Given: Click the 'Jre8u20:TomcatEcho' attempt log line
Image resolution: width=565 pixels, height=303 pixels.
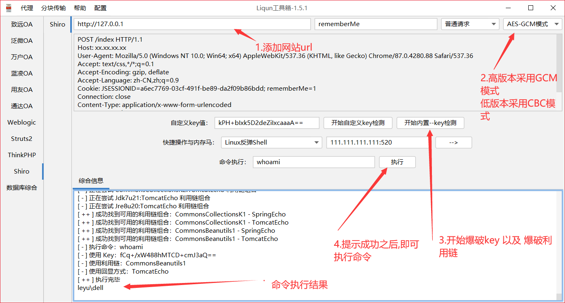Looking at the screenshot, I should (x=143, y=206).
